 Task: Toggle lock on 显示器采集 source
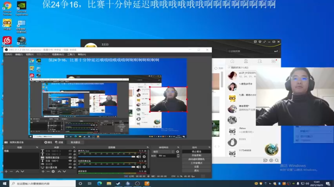(75, 167)
